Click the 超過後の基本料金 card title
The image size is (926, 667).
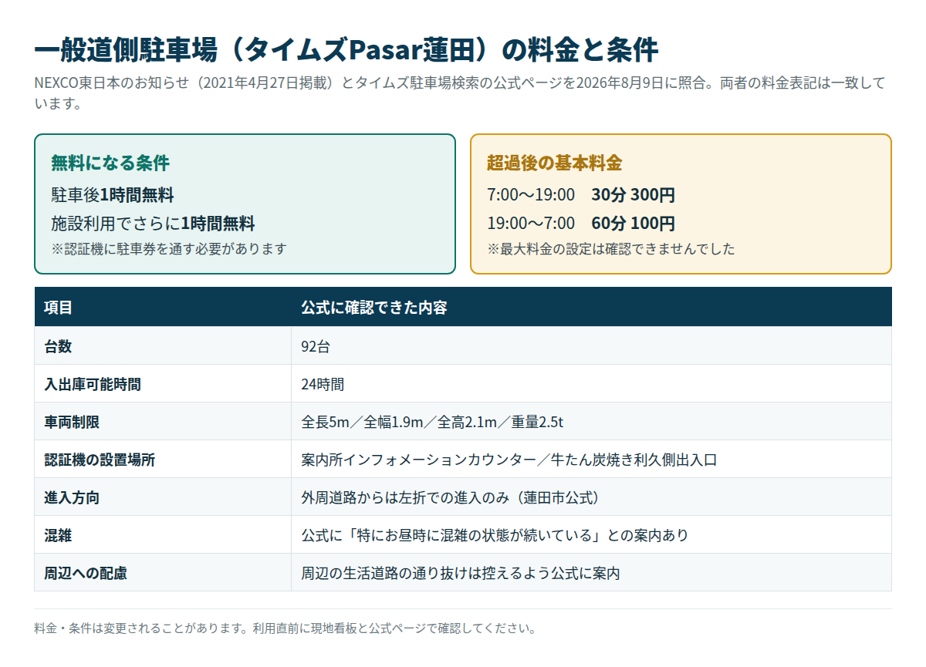point(554,163)
